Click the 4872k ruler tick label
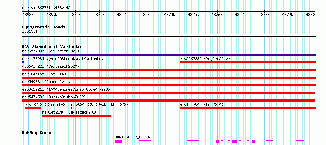The width and height of the screenshot is (326, 145). click(122, 15)
